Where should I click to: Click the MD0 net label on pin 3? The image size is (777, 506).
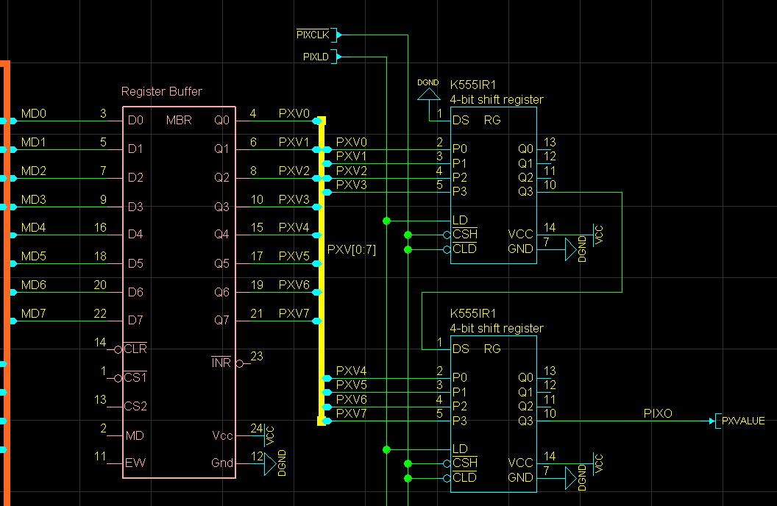(34, 113)
